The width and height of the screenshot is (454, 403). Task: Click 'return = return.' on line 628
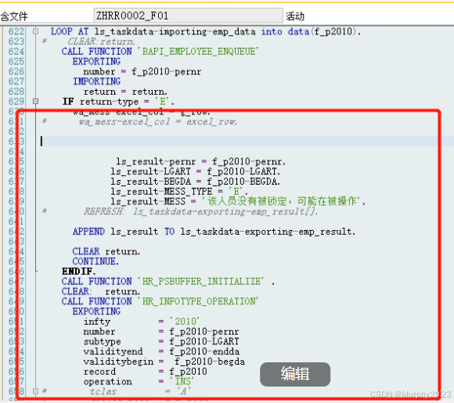point(125,92)
